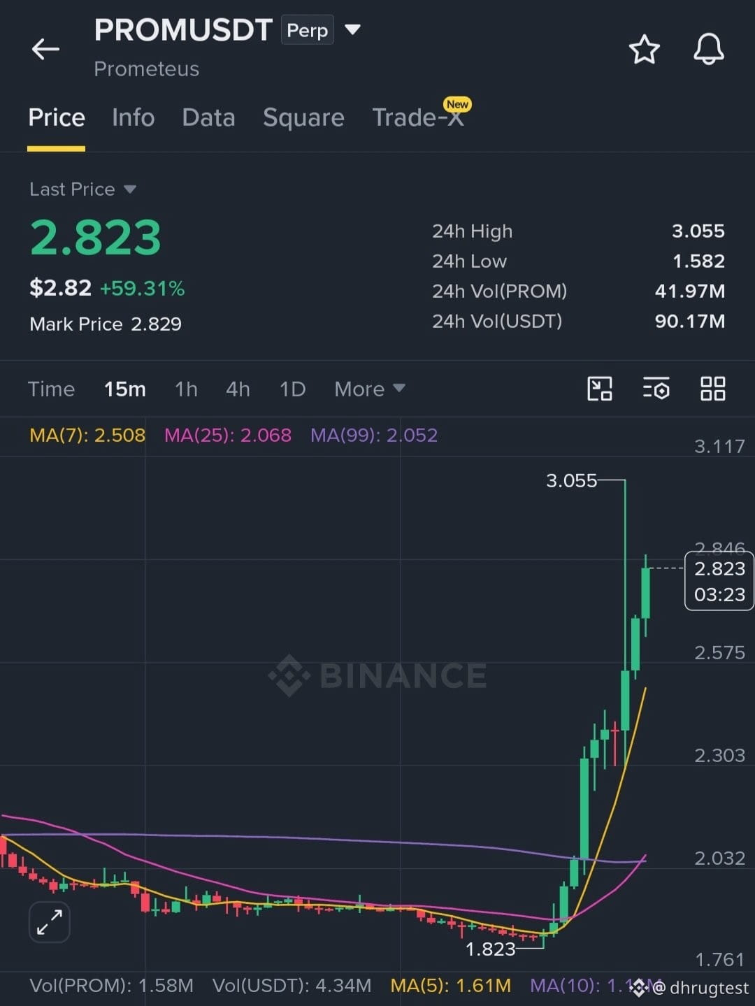
Task: Tap the 1.761 axis label
Action: (x=719, y=960)
